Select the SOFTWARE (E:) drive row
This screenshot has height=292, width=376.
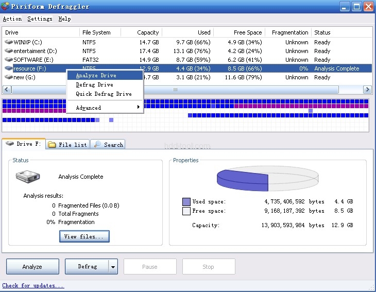point(187,60)
